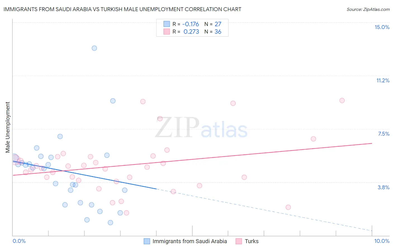The width and height of the screenshot is (393, 249).
Task: Toggle the Immigrants from Saudi Arabia legend label
Action: point(190,241)
